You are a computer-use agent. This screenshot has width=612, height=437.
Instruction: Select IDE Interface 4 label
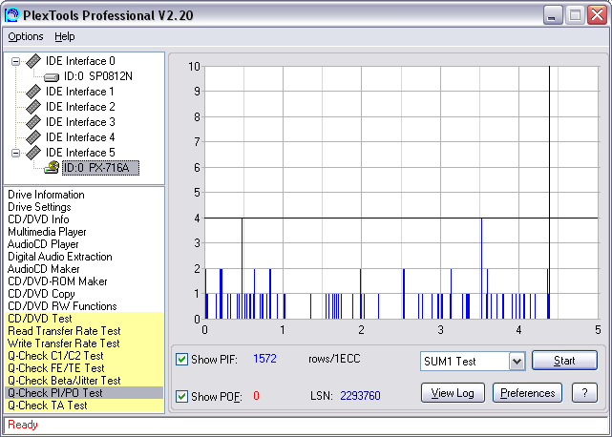(x=80, y=137)
